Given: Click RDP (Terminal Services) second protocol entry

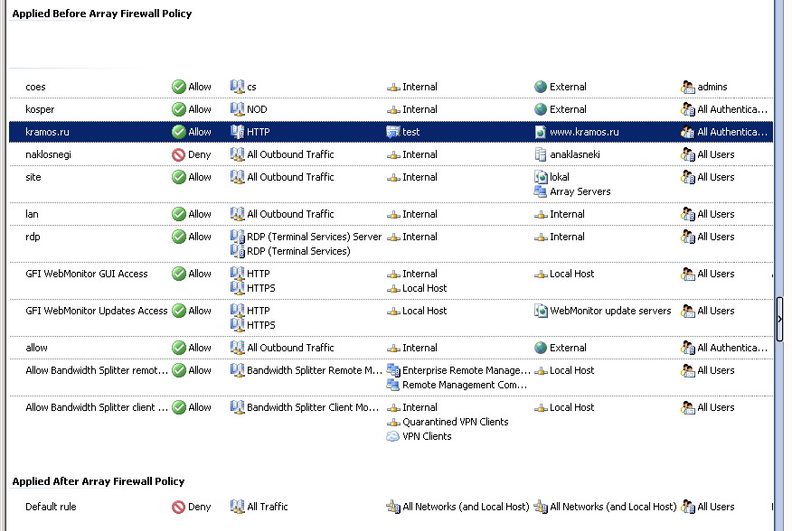Looking at the screenshot, I should (298, 251).
